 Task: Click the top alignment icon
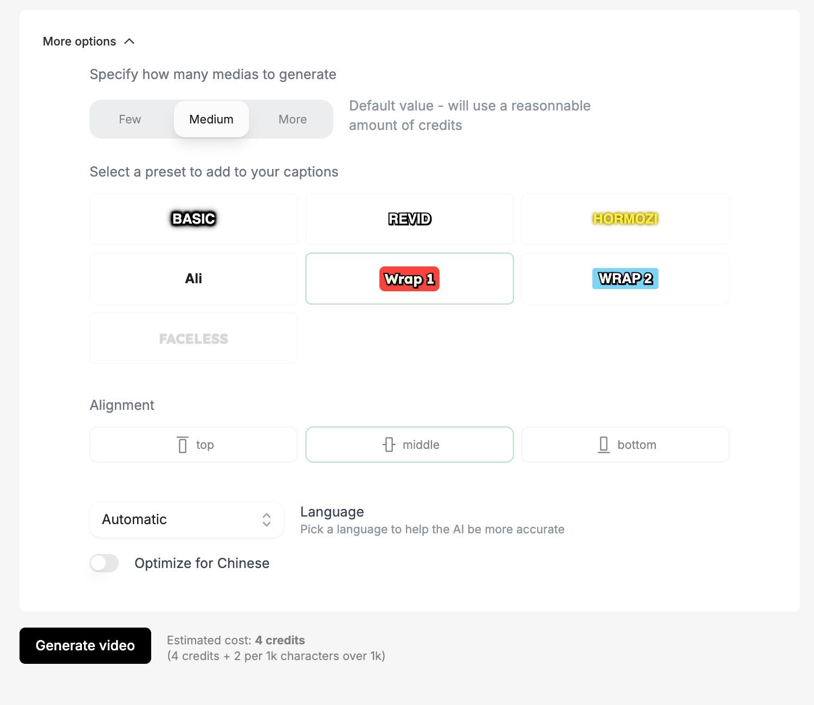click(x=183, y=445)
